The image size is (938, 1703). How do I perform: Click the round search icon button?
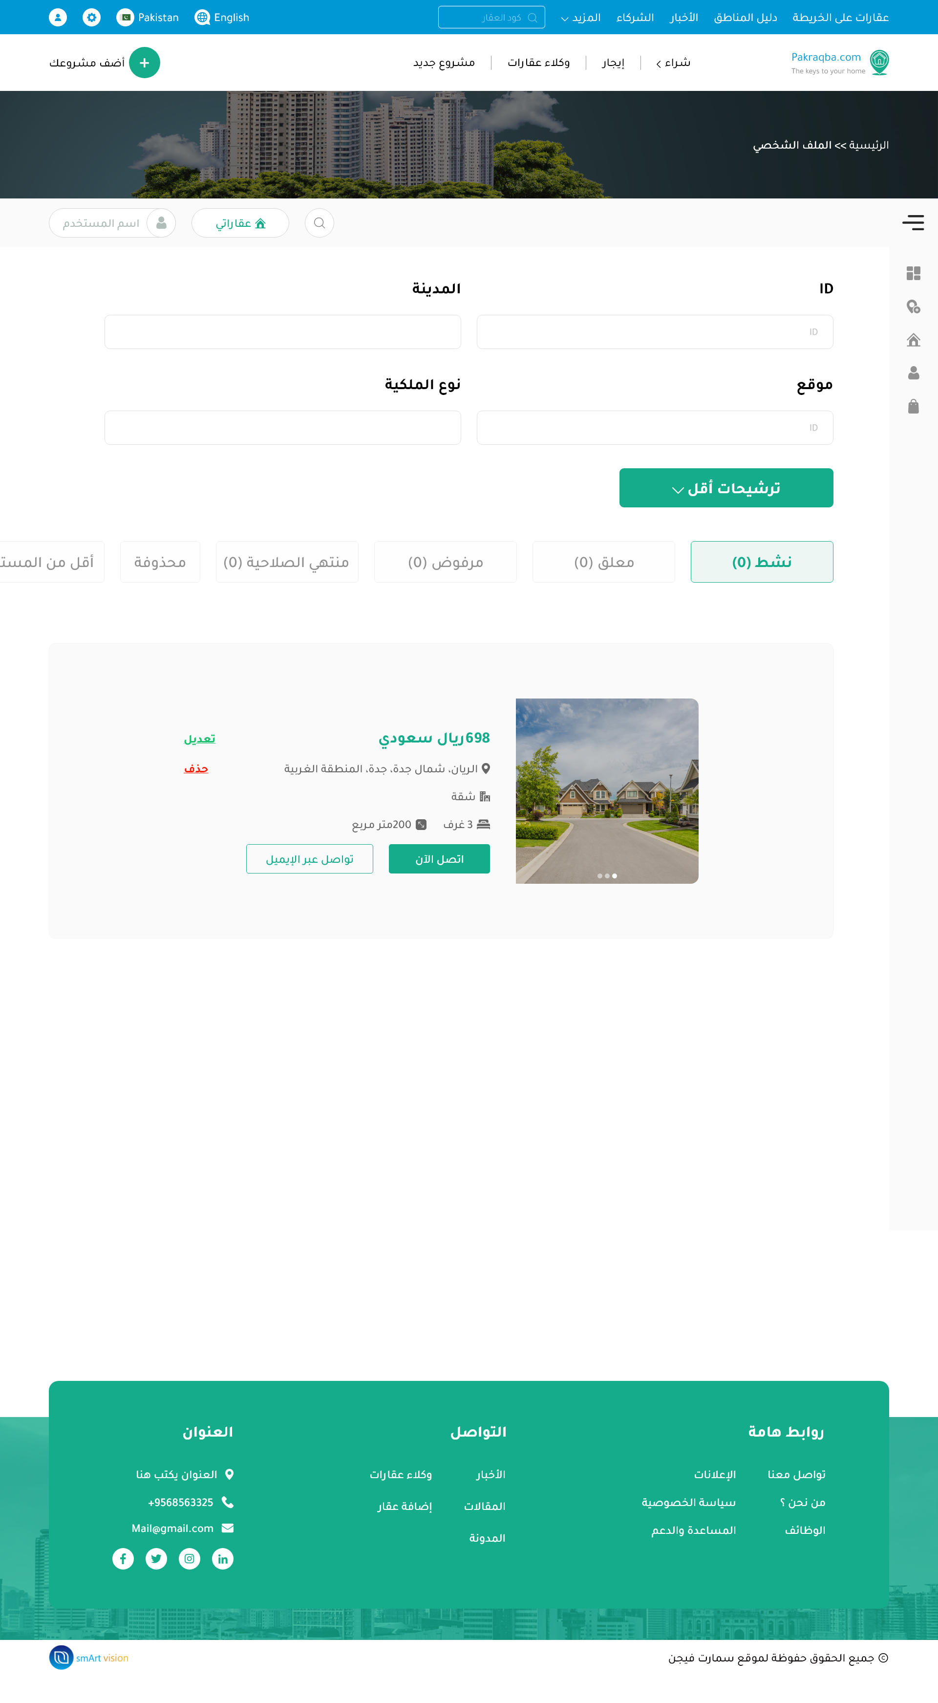(319, 223)
